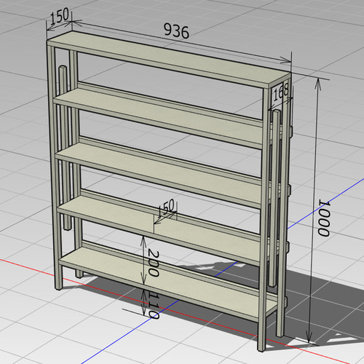This screenshot has width=364, height=364.
Task: Select the front-right vertical leg post
Action: click(x=264, y=218)
